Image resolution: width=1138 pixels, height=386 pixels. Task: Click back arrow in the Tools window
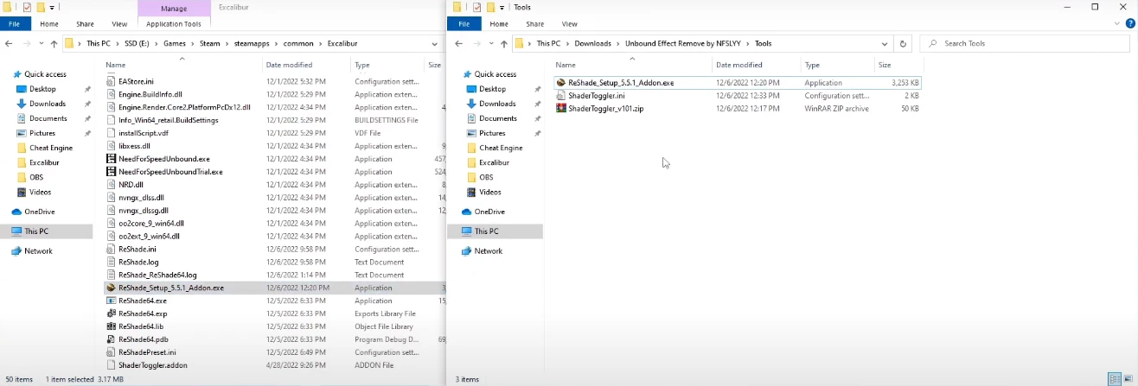tap(458, 43)
